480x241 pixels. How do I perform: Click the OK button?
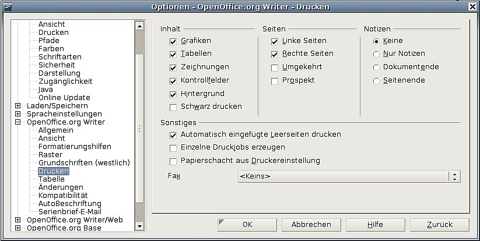point(247,224)
